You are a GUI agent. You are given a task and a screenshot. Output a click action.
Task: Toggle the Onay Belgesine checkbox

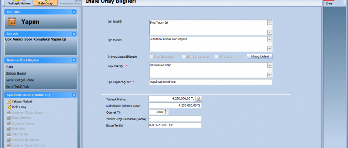pos(151,57)
